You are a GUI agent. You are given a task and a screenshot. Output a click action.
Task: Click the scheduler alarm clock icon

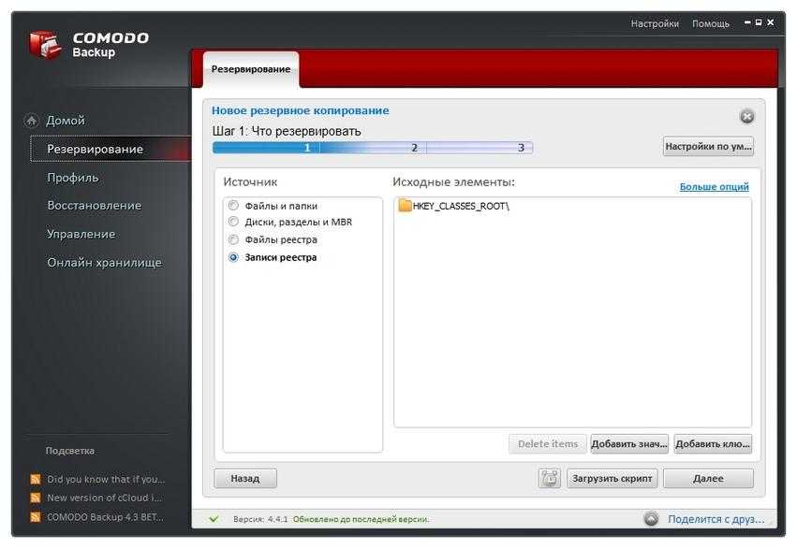[x=550, y=478]
